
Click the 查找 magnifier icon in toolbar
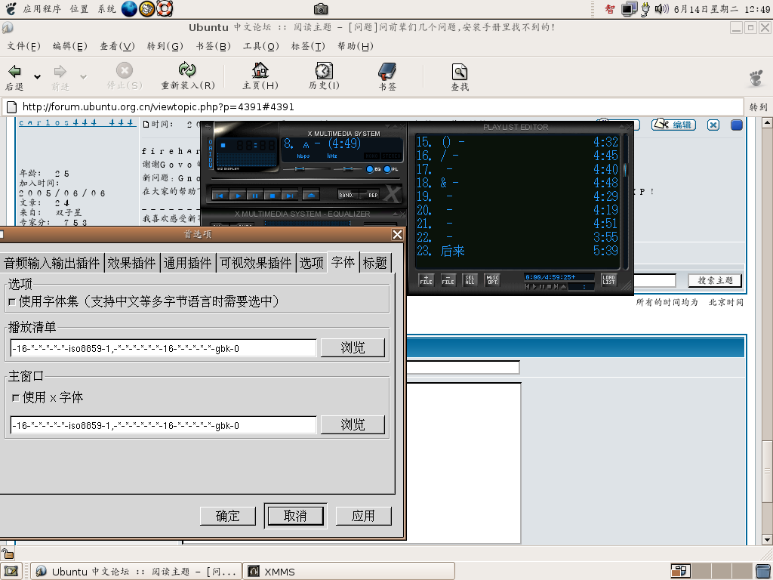[x=460, y=72]
